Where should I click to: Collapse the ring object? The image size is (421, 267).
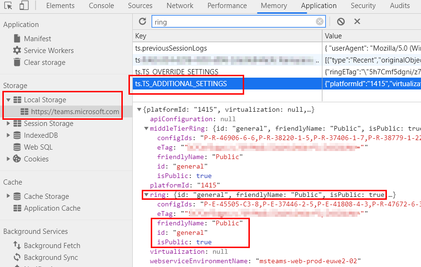[x=146, y=195]
